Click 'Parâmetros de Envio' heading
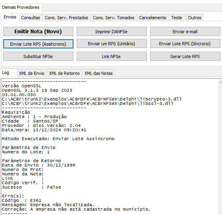This screenshot has width=222, height=215. click(29, 147)
